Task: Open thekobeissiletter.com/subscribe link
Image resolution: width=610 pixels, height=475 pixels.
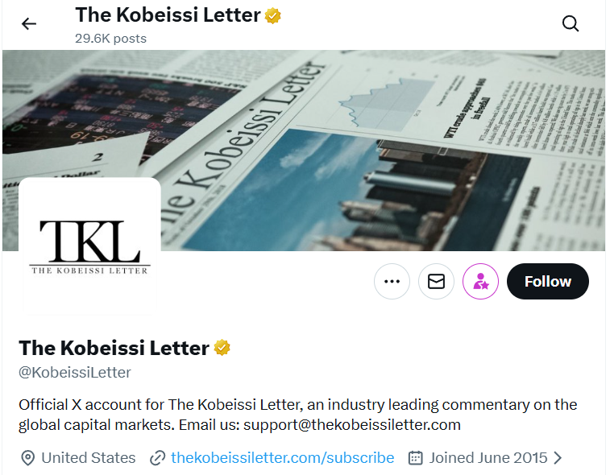Action: (x=282, y=457)
